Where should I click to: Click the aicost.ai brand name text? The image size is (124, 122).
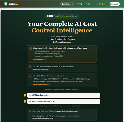tap(13, 4)
